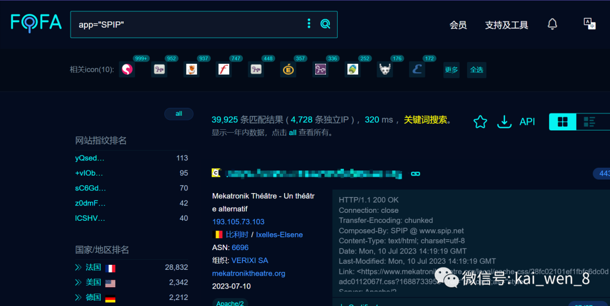Filter by city Ixelles-Elsene
610x306 pixels.
point(280,234)
